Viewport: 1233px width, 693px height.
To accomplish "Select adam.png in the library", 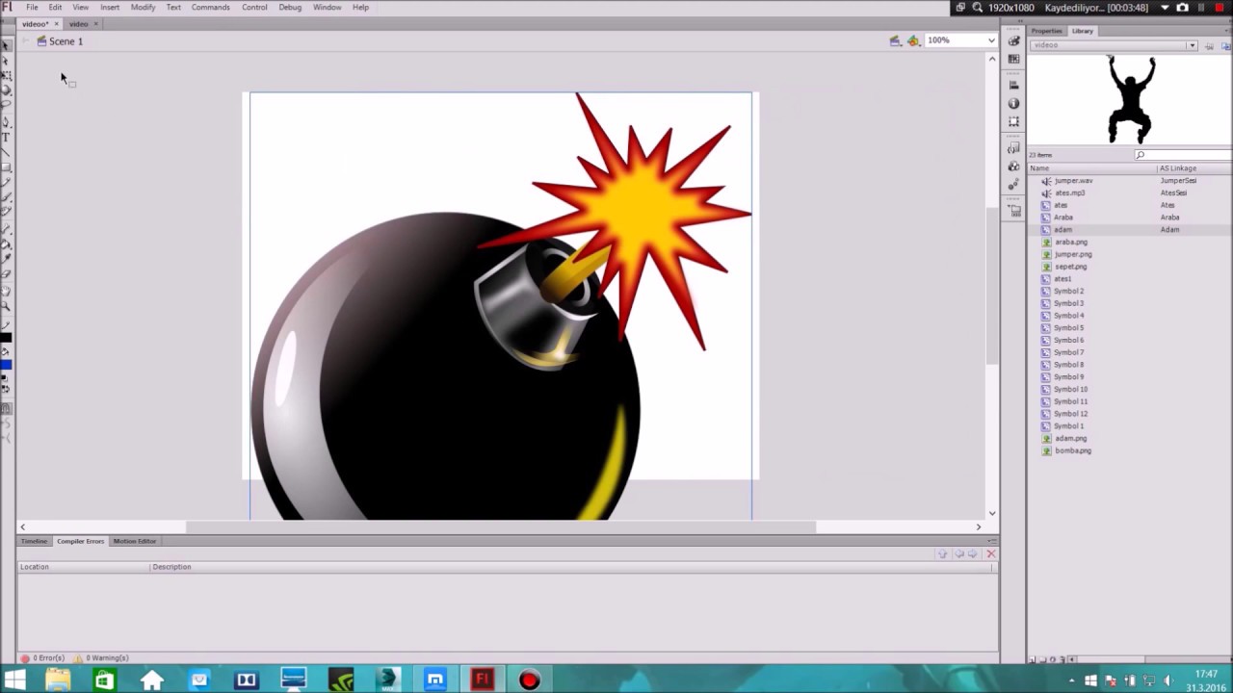I will 1070,438.
